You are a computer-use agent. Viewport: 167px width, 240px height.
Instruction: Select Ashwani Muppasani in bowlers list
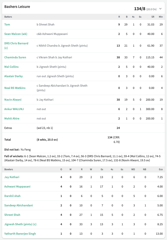click(x=17, y=186)
